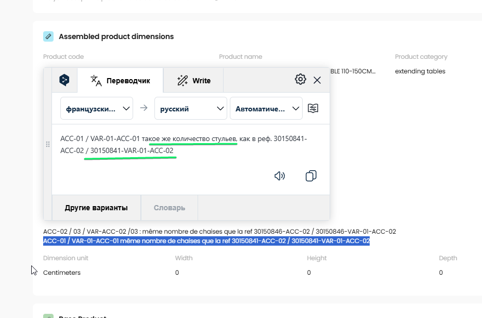The width and height of the screenshot is (482, 318).
Task: Click the swap languages arrow
Action: pos(144,108)
